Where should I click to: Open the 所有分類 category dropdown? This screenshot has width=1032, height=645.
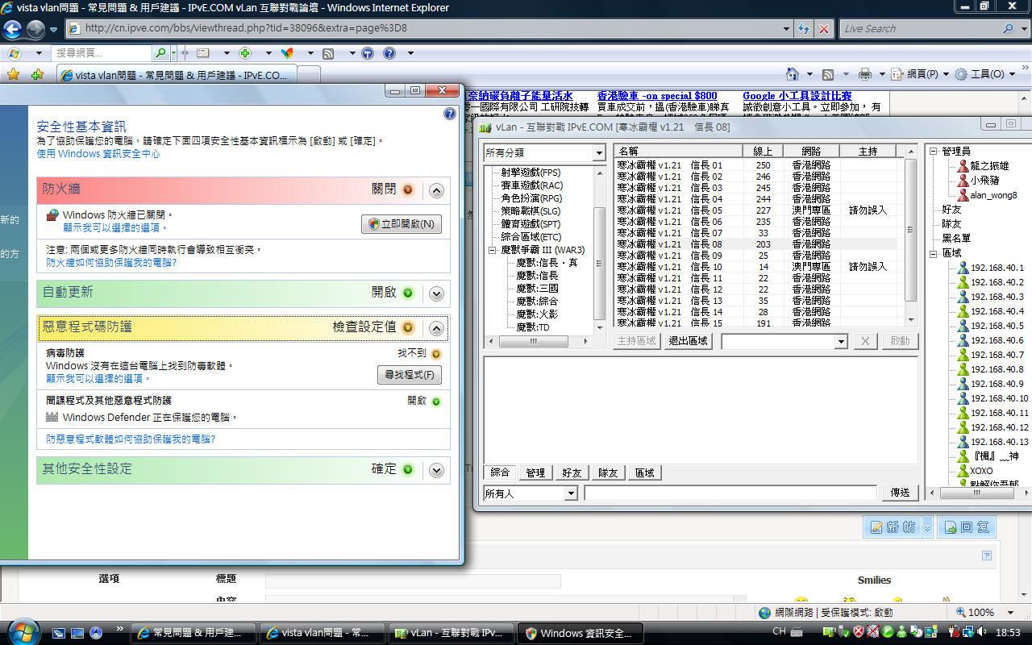598,152
